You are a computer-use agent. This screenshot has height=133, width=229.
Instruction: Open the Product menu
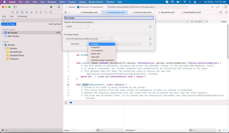72,2
